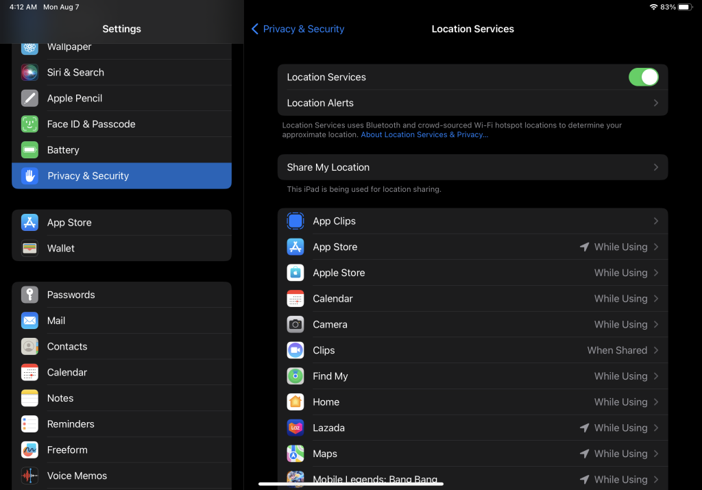
Task: Select Wallet settings in sidebar
Action: coord(121,248)
